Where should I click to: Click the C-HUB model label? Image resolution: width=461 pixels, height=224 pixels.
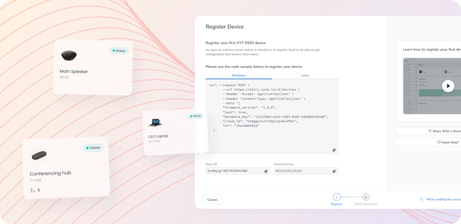coord(36,180)
